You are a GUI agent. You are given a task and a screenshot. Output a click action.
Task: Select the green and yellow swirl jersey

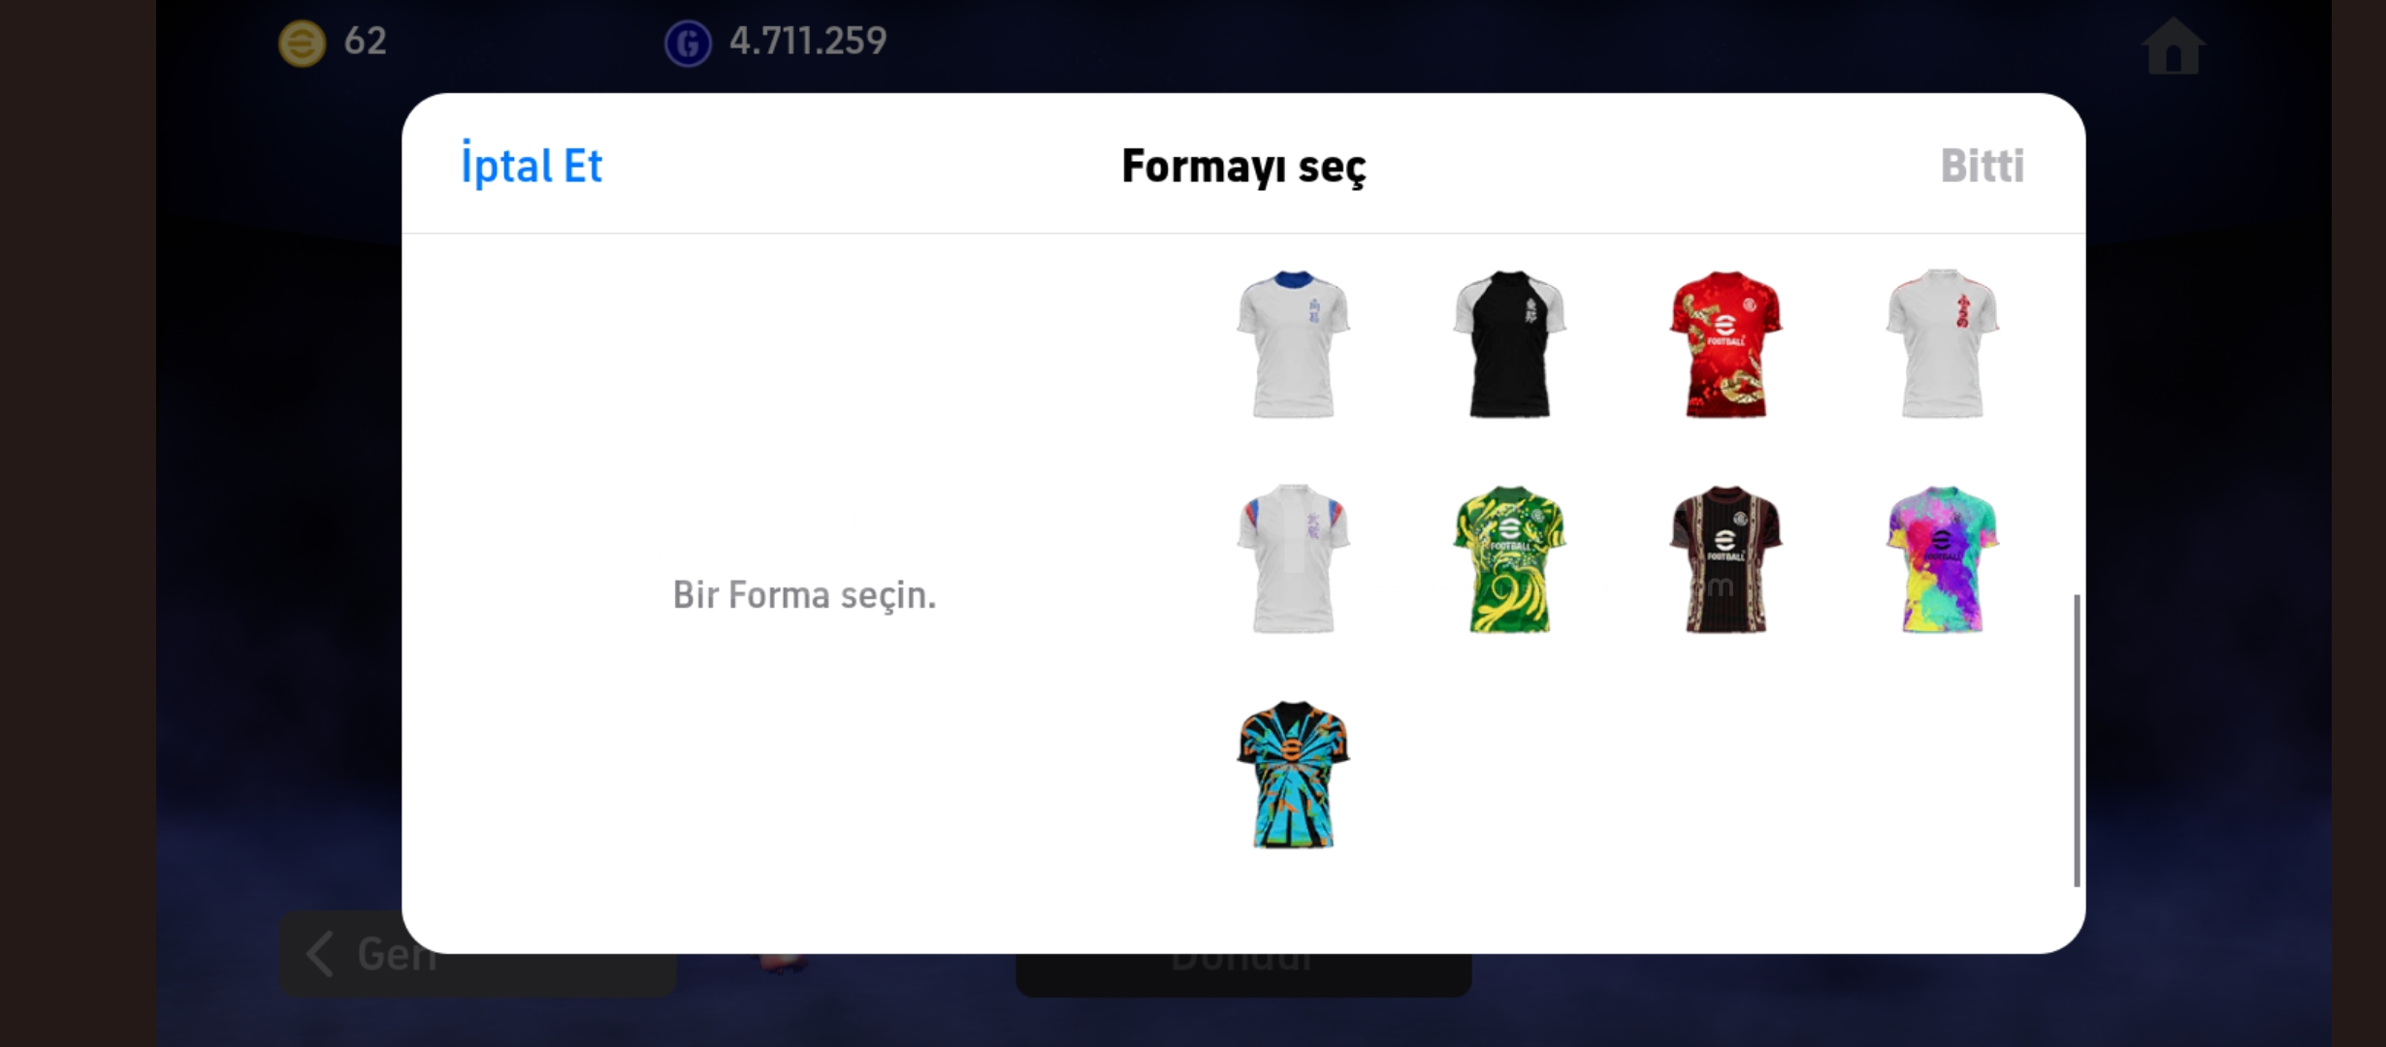point(1509,559)
